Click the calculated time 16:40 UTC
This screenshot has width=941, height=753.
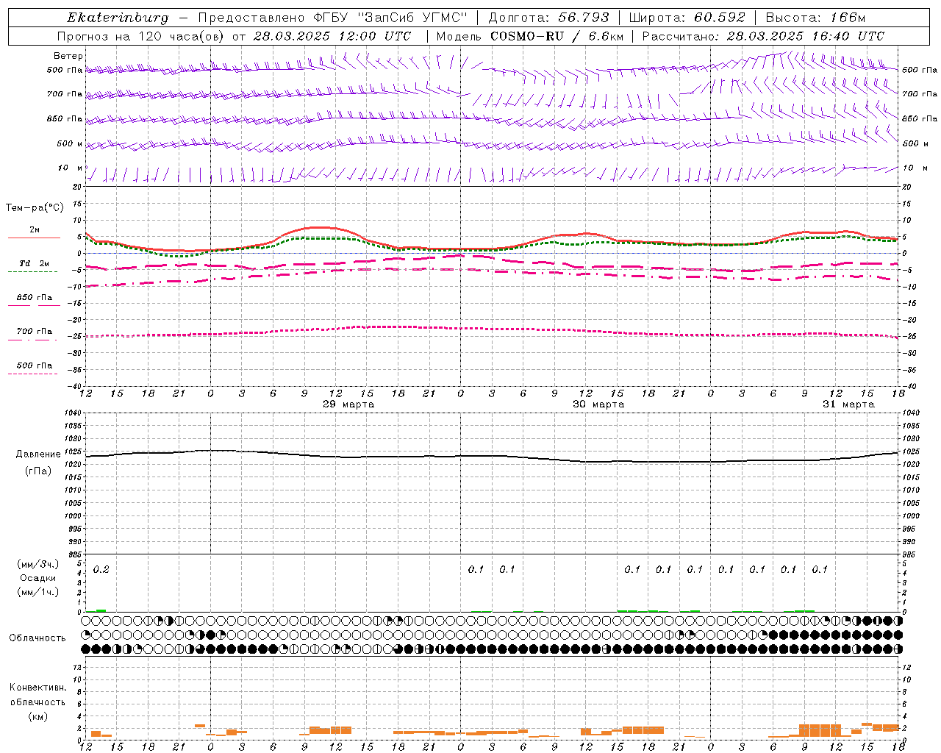(x=848, y=36)
